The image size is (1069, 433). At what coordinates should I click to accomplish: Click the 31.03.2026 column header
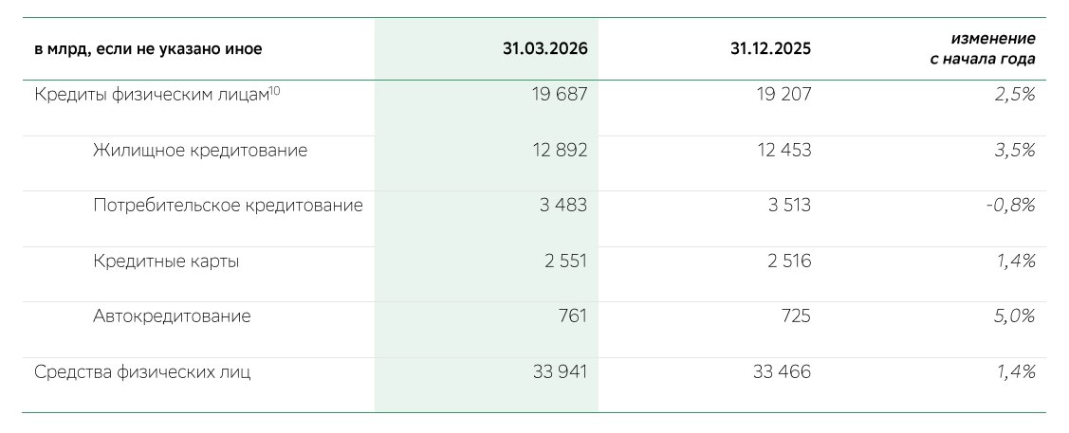tap(545, 49)
